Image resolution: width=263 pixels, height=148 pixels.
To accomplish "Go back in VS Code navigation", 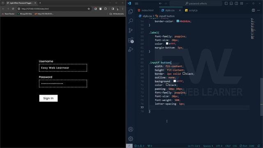I will pos(160,3).
